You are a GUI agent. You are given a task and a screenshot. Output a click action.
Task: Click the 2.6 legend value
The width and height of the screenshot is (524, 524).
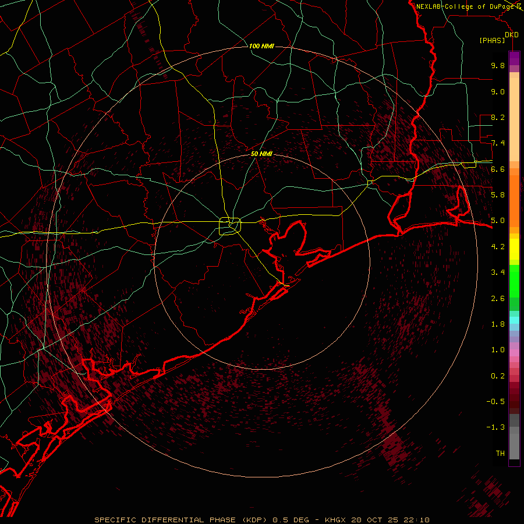498,299
